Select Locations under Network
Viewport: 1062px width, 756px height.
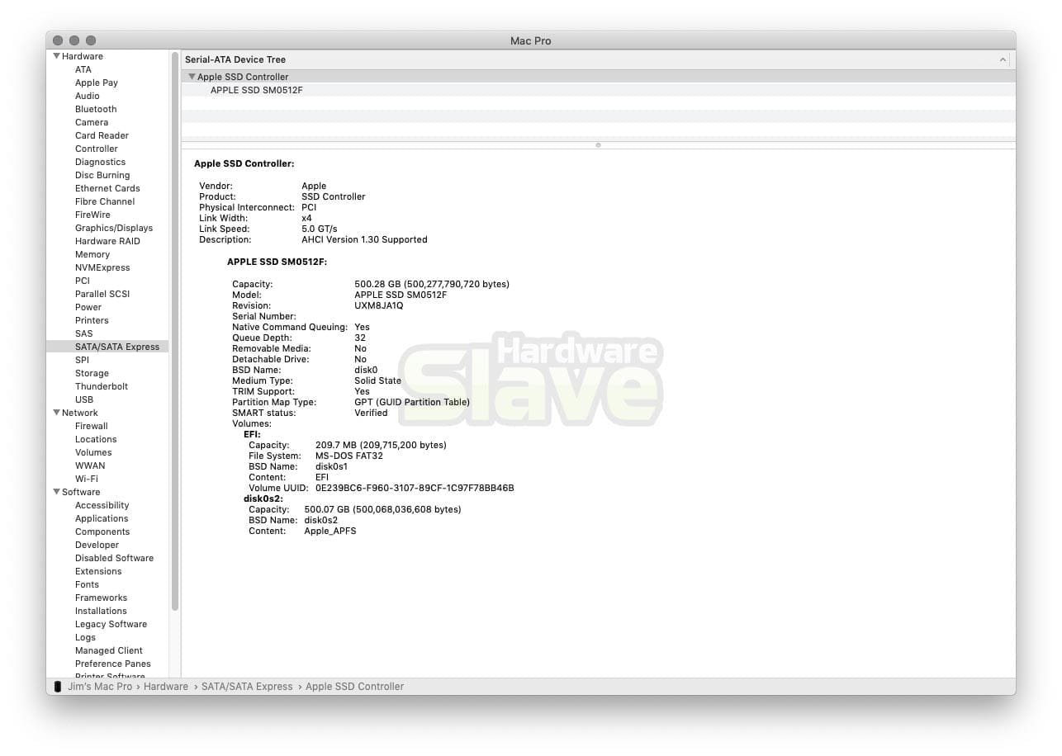96,439
